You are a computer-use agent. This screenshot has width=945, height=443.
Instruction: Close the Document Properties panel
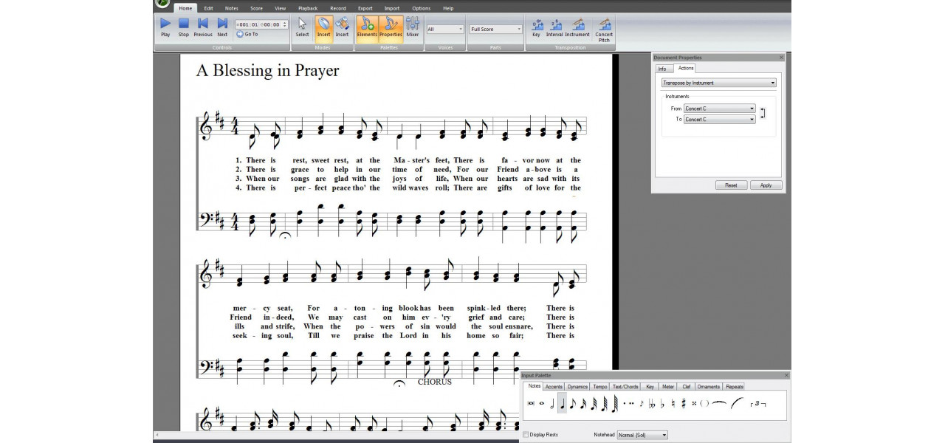(782, 57)
